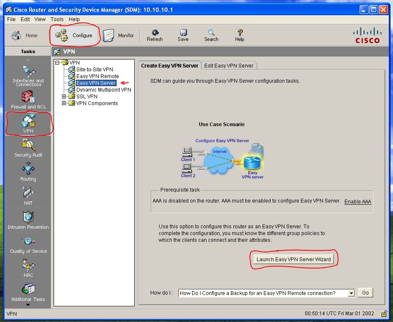Click the Configure toolbar button

pyautogui.click(x=74, y=35)
